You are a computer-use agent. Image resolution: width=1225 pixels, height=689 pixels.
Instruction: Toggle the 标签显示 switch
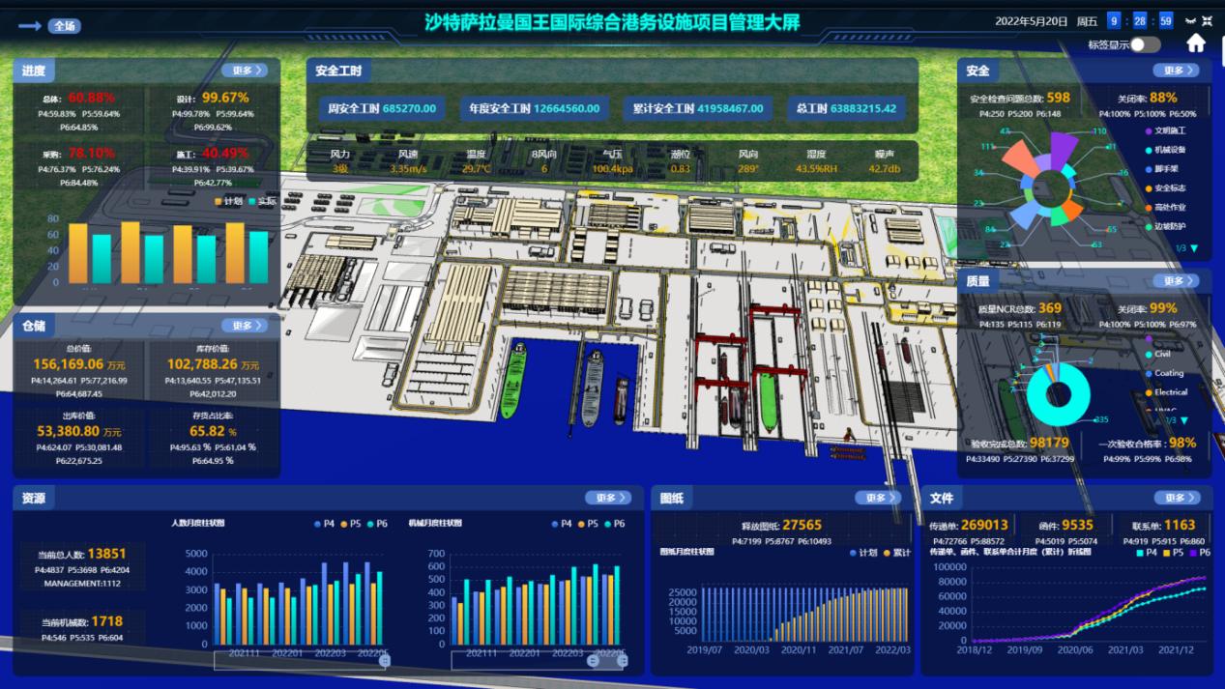tap(1145, 44)
